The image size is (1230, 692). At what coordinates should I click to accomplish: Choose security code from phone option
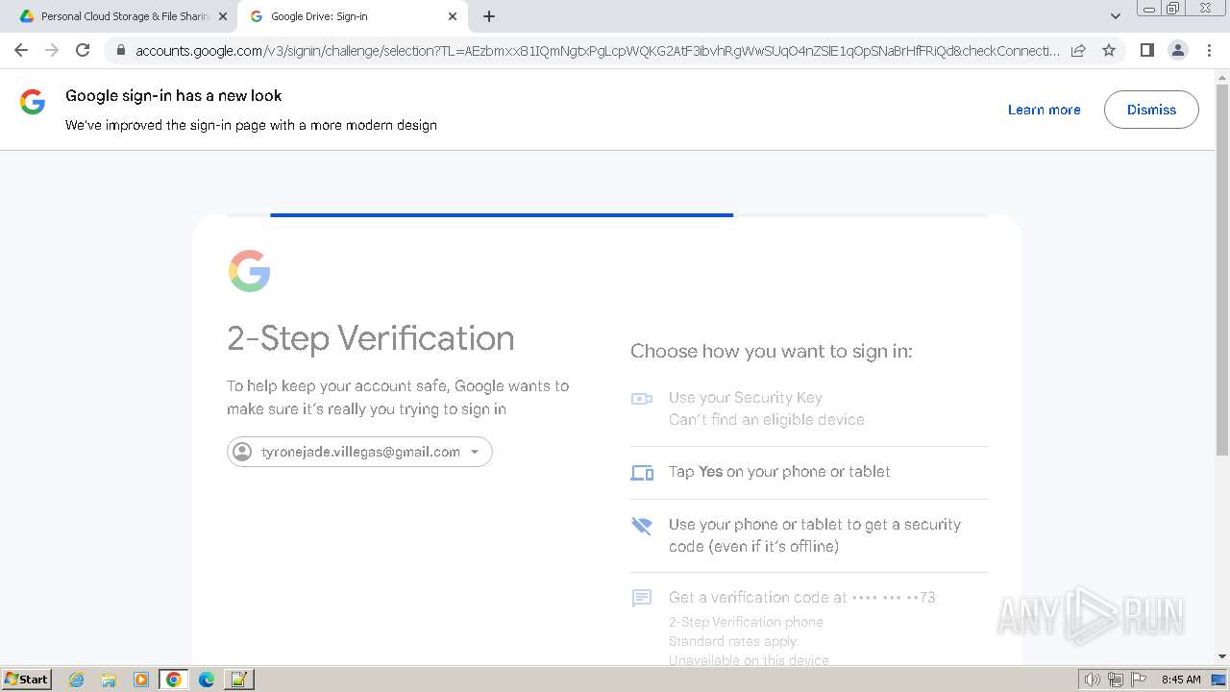point(809,535)
